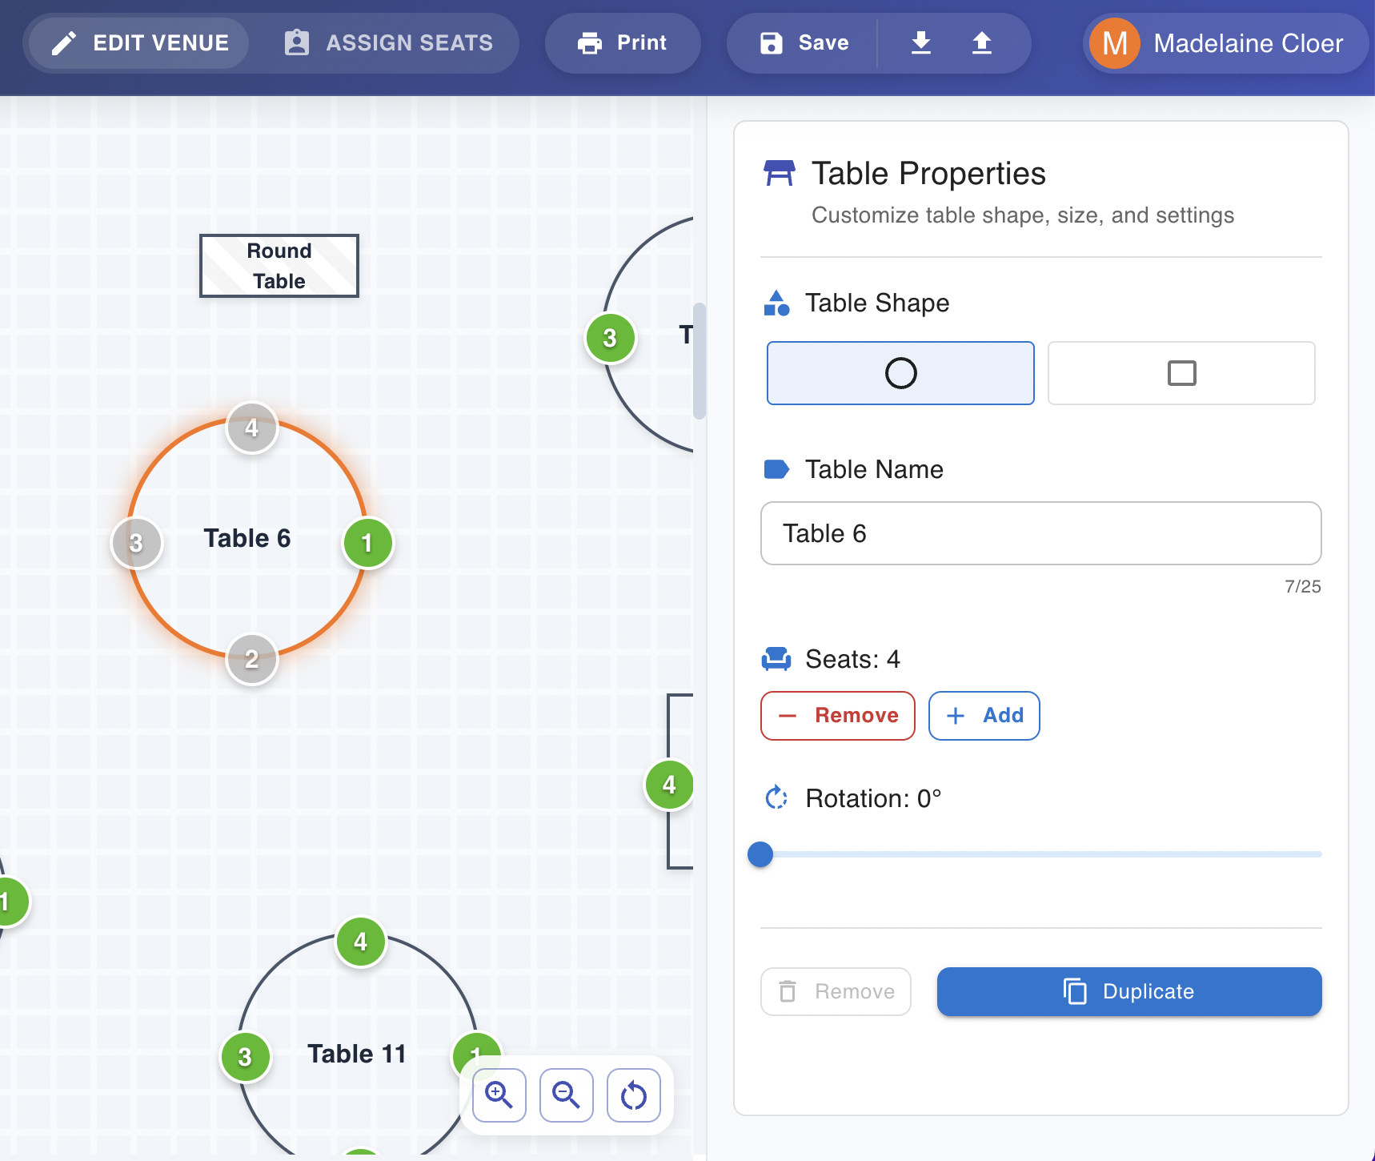Select seat 3 of Table 11
The image size is (1375, 1161).
point(246,1057)
